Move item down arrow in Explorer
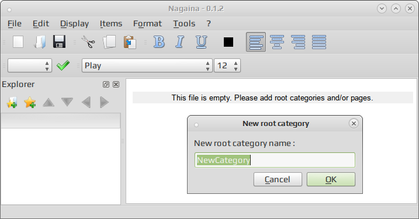Screen dimensions: 419x219 67,102
